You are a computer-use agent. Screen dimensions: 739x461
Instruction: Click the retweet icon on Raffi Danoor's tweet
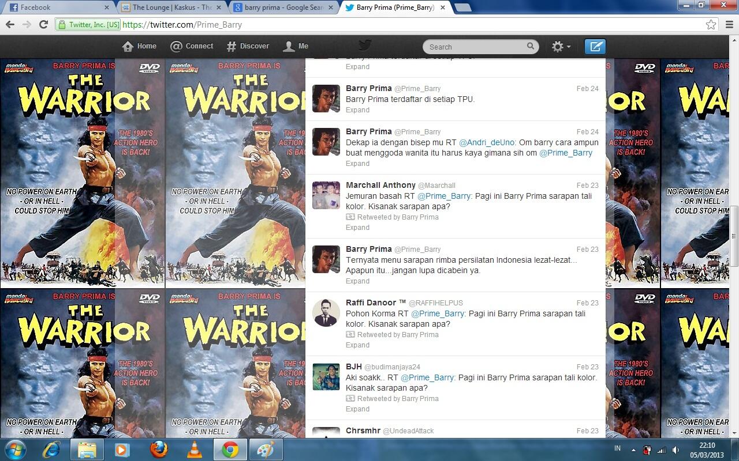click(x=350, y=335)
